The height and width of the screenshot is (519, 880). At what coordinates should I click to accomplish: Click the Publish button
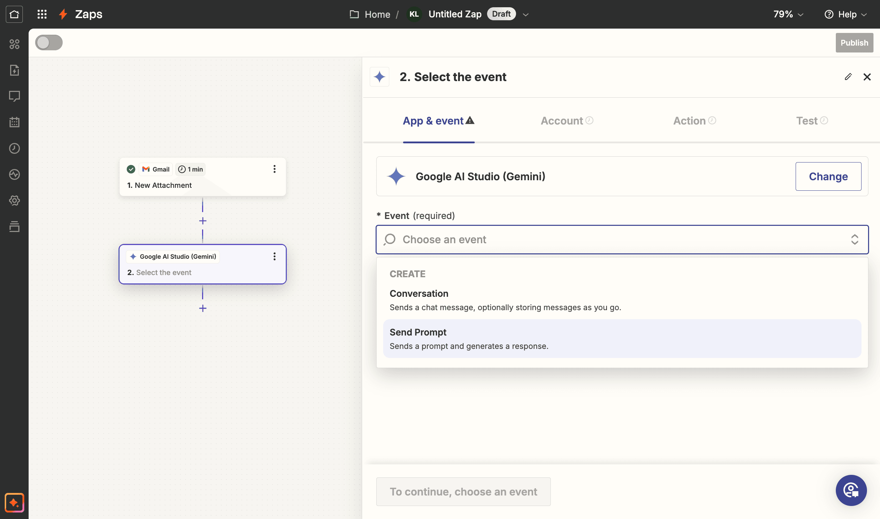pos(854,43)
